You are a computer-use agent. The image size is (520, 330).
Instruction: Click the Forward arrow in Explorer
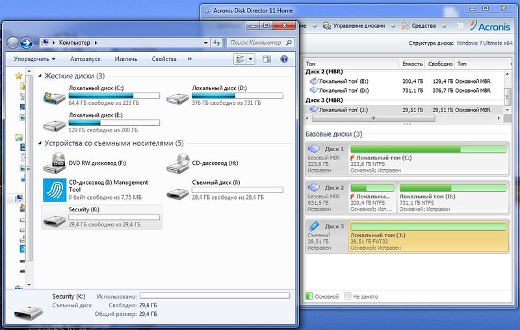[26, 43]
